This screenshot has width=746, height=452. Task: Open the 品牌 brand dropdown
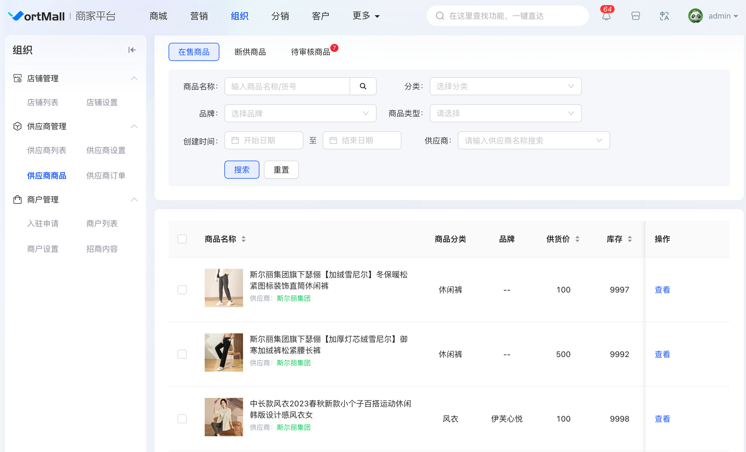(300, 113)
